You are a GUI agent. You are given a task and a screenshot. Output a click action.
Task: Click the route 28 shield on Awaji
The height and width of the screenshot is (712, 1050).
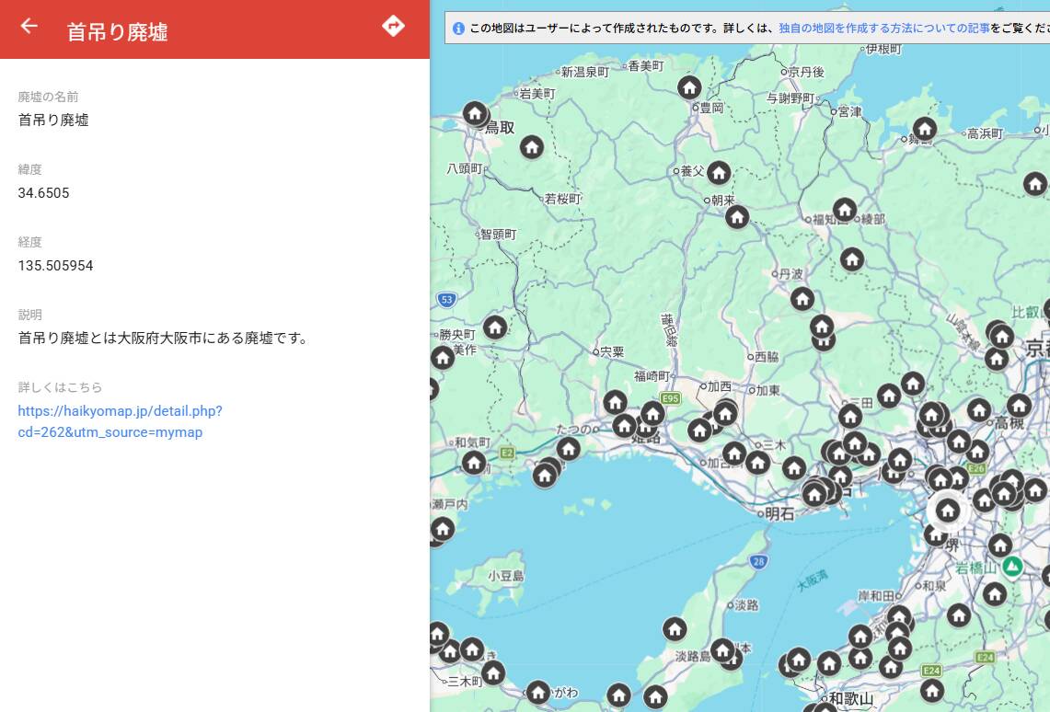point(758,561)
